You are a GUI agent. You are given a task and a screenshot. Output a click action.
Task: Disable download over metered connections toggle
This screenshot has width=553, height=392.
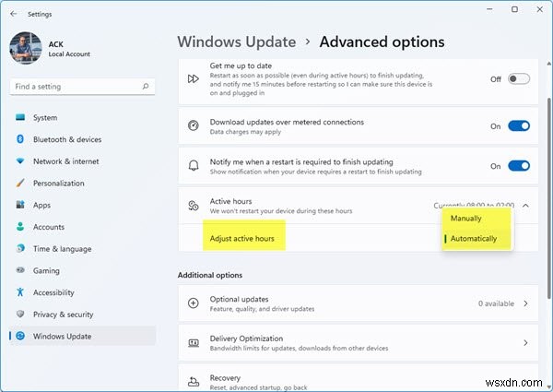pyautogui.click(x=519, y=126)
